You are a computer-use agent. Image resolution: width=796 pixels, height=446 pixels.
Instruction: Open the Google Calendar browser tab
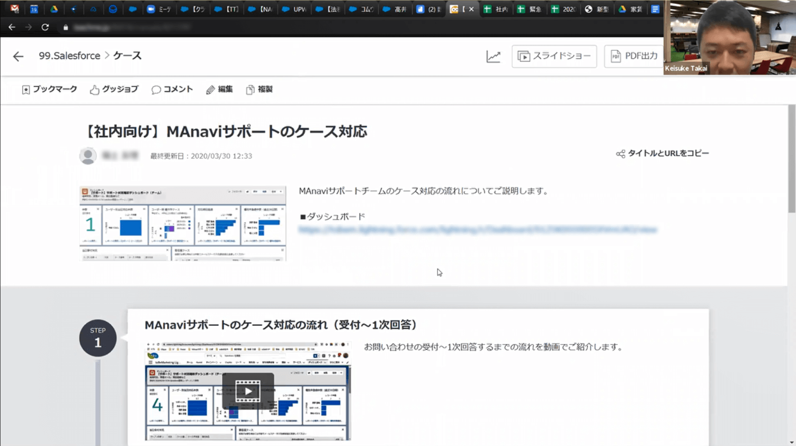pos(34,9)
